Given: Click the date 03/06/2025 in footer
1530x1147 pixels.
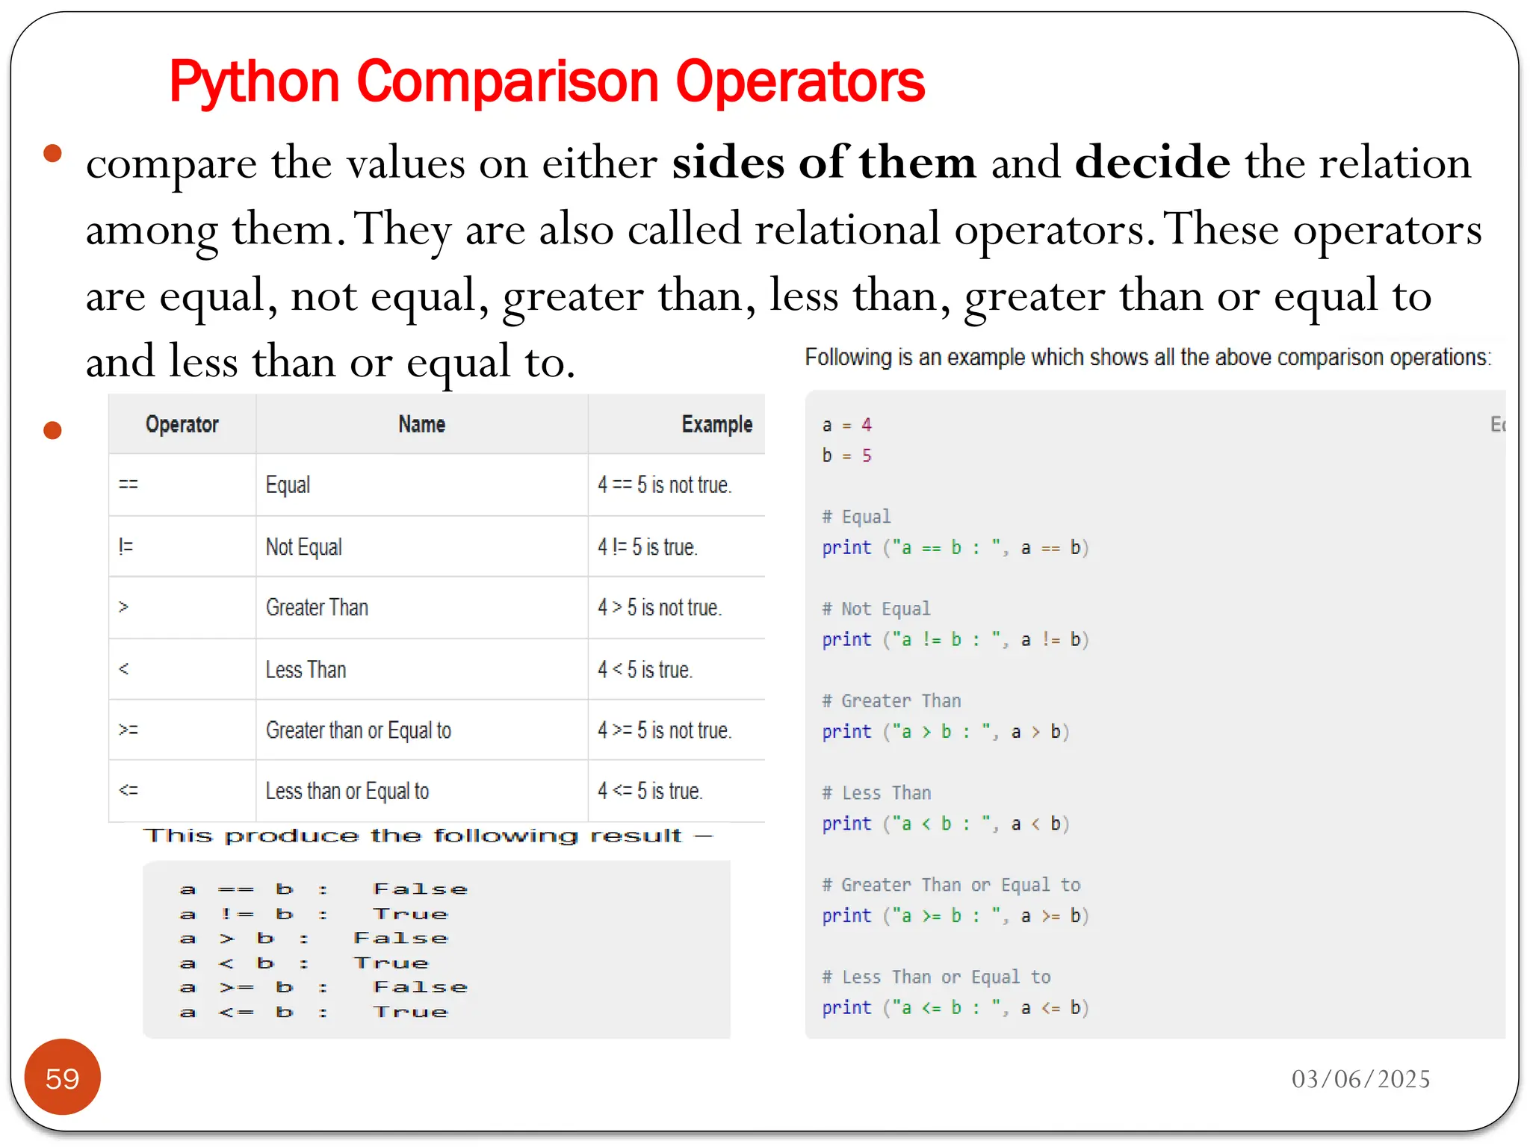Looking at the screenshot, I should tap(1360, 1079).
